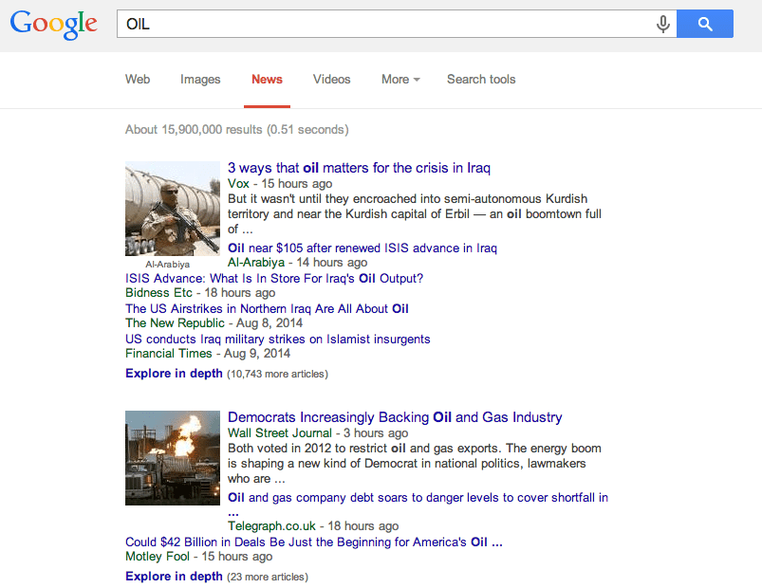
Task: Open Search tools options
Action: (x=481, y=79)
